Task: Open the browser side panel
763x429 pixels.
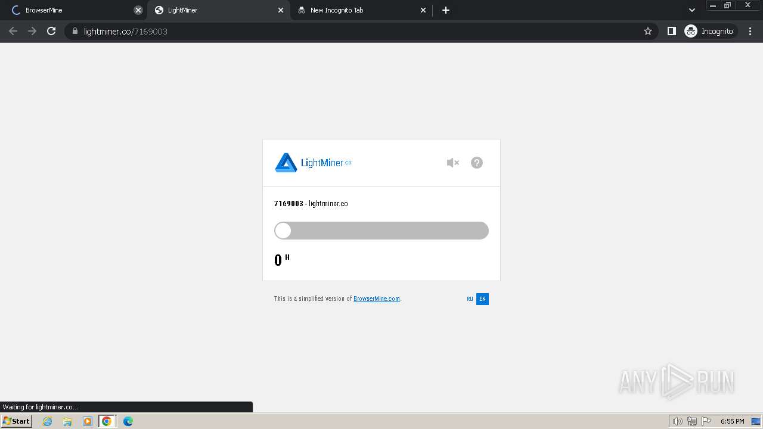Action: (x=672, y=31)
